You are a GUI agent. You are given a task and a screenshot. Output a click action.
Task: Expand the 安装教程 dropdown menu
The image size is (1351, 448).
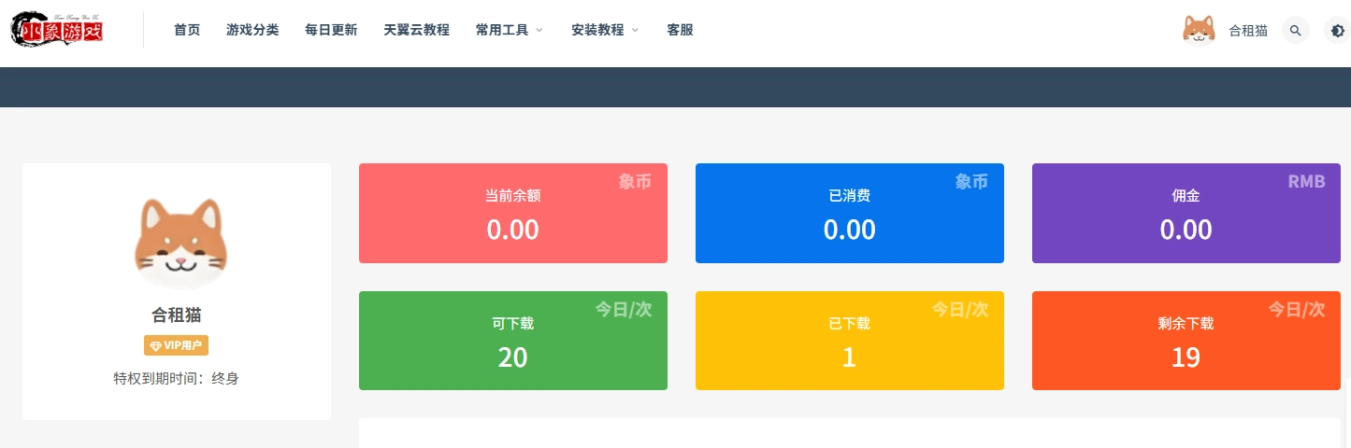point(605,30)
